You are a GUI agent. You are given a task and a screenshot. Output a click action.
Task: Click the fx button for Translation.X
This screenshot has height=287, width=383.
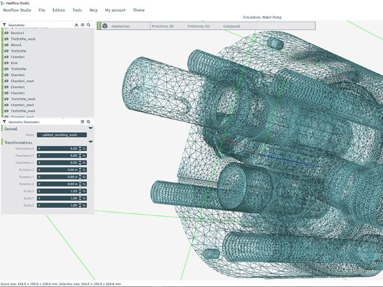click(84, 149)
